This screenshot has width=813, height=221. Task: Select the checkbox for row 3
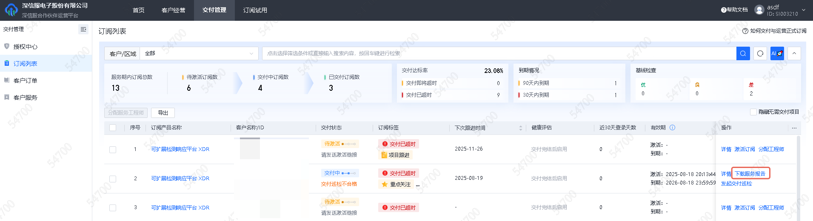(113, 208)
